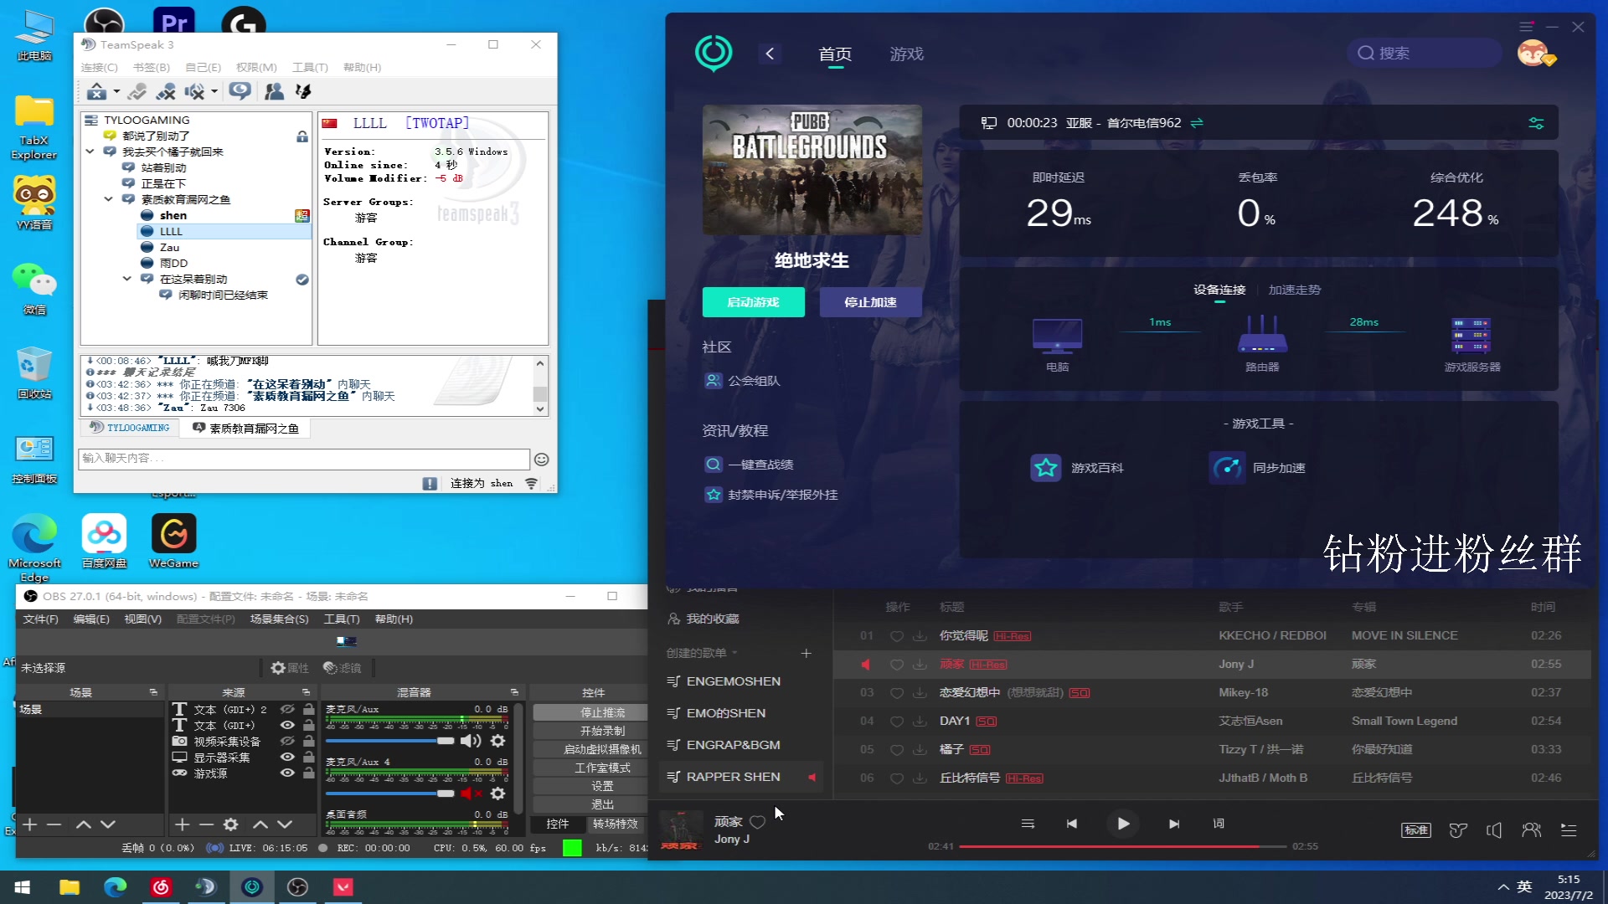Viewport: 1608px width, 904px height.
Task: Hide 文本 (GDI+) source in OBS
Action: 287,725
